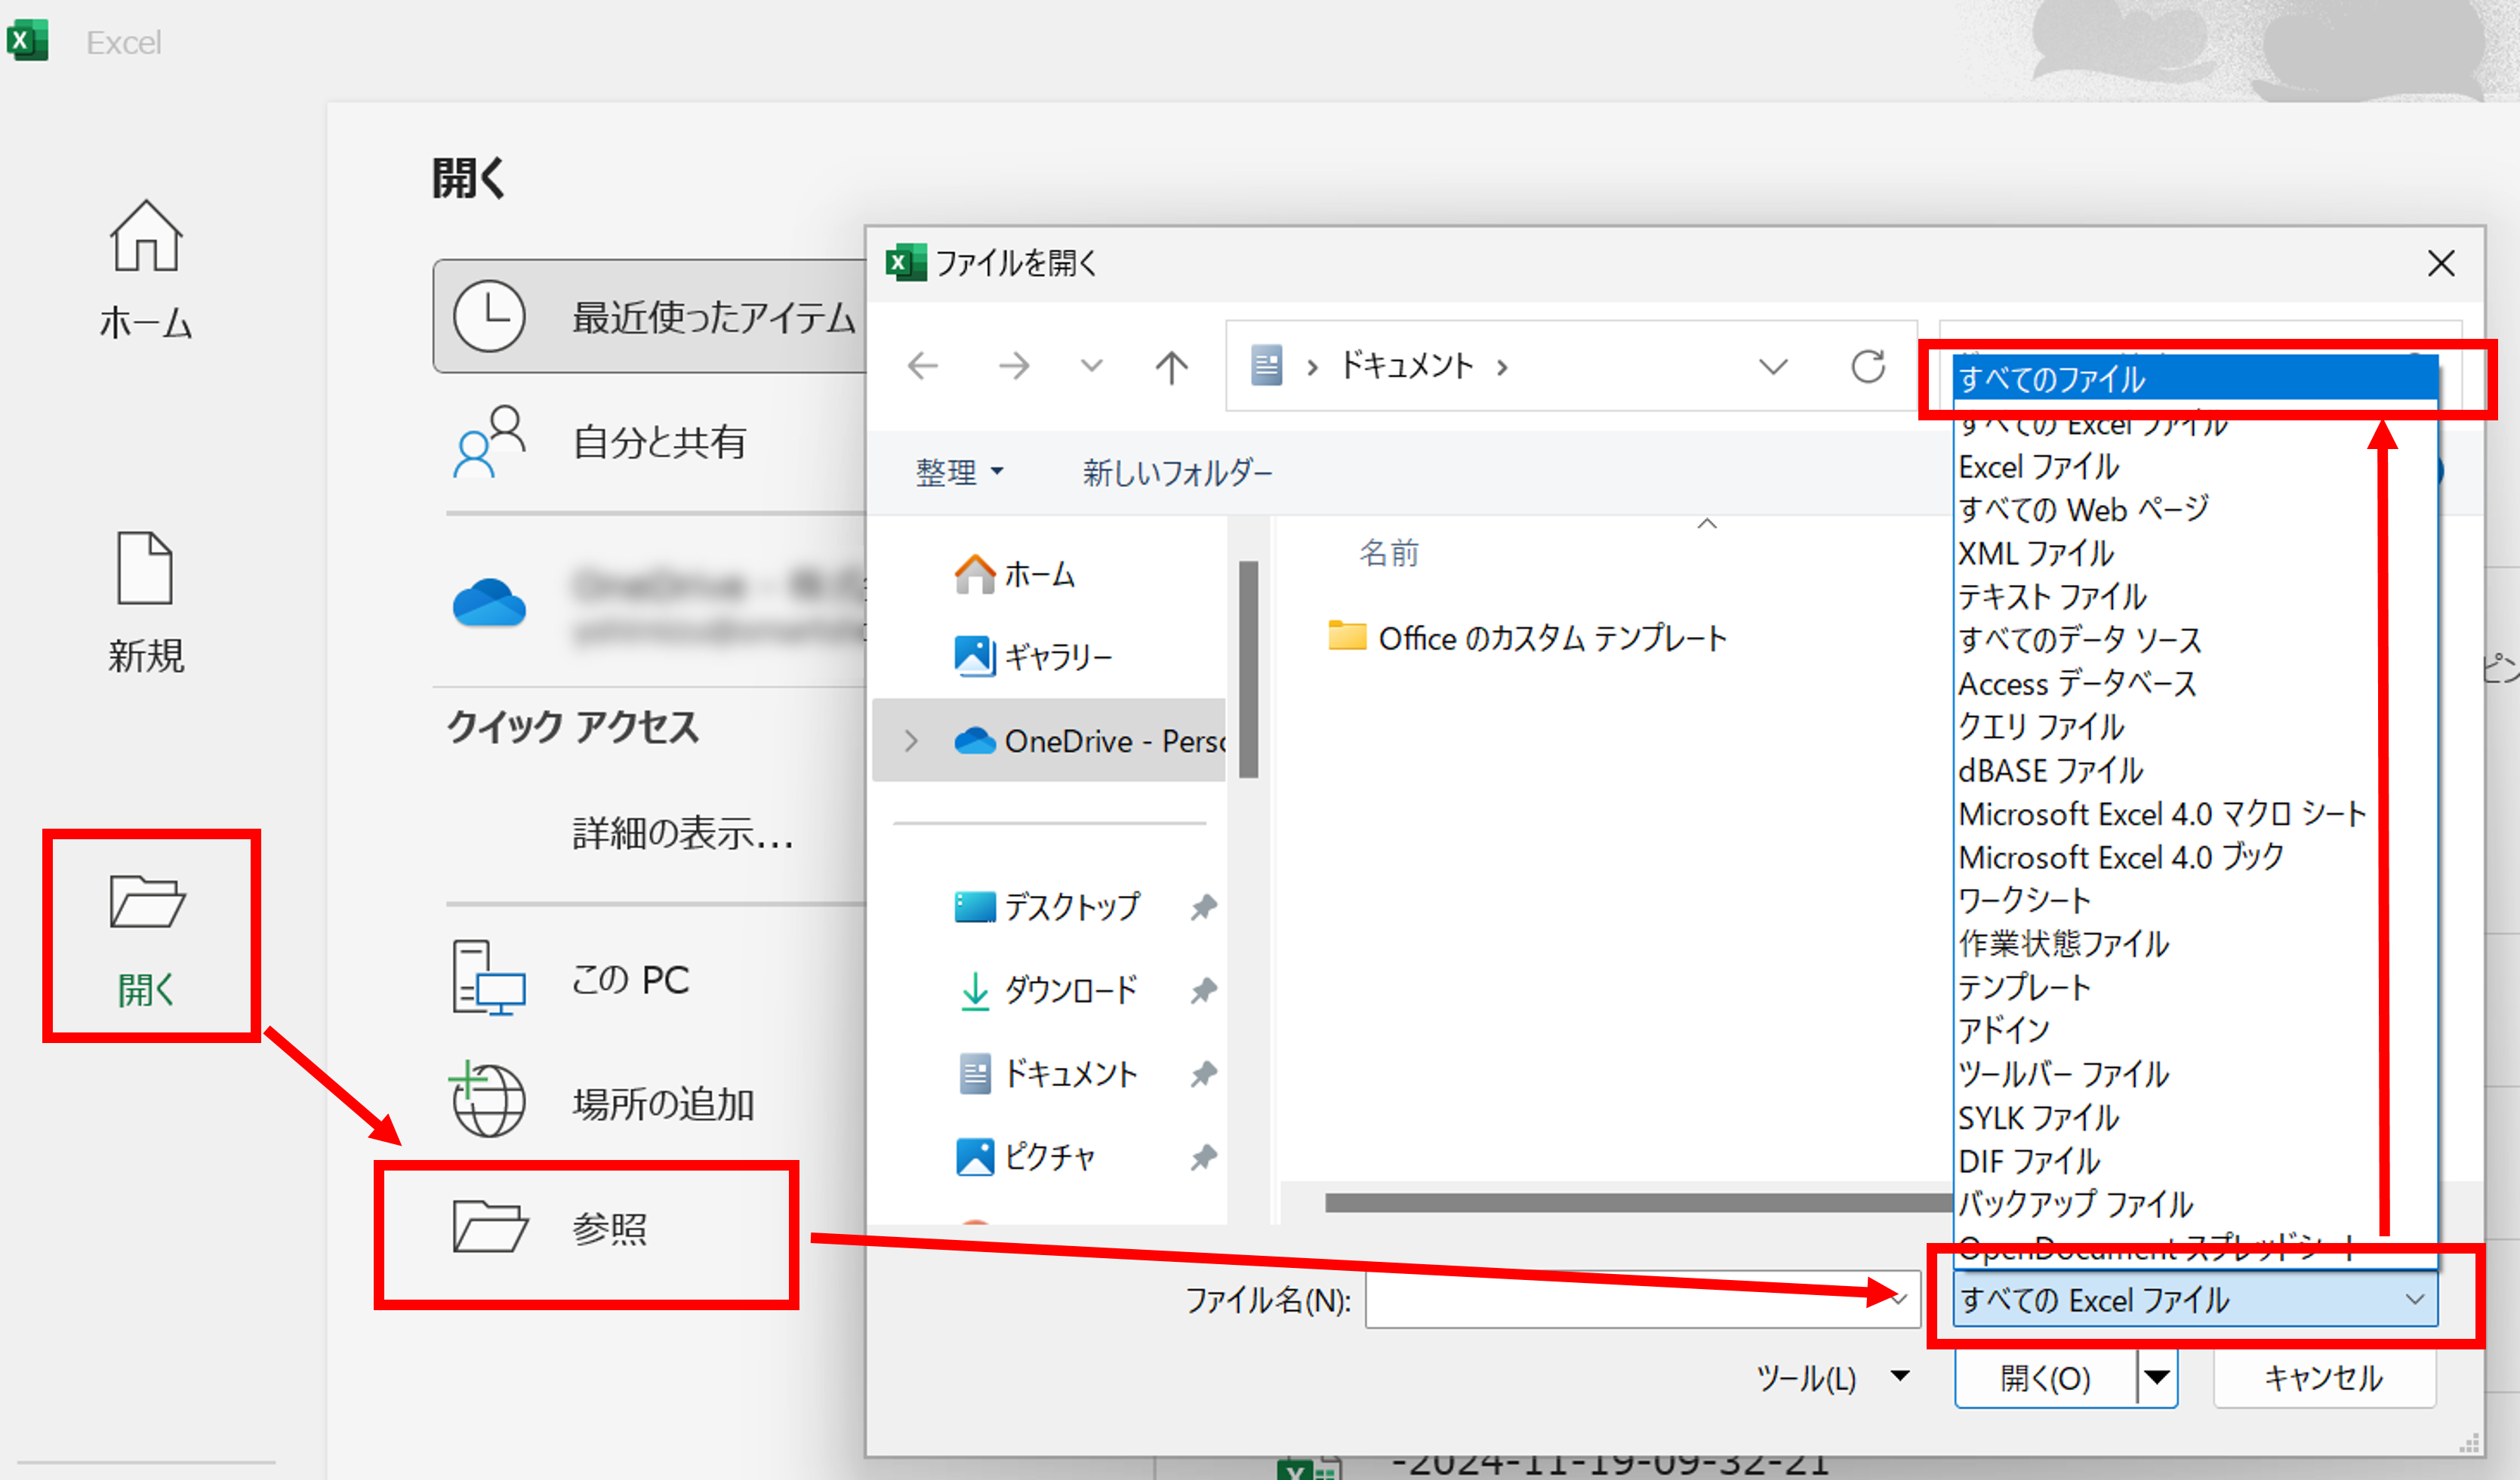Viewport: 2520px width, 1480px height.
Task: Choose DIF ファイル file type
Action: pos(2195,1161)
